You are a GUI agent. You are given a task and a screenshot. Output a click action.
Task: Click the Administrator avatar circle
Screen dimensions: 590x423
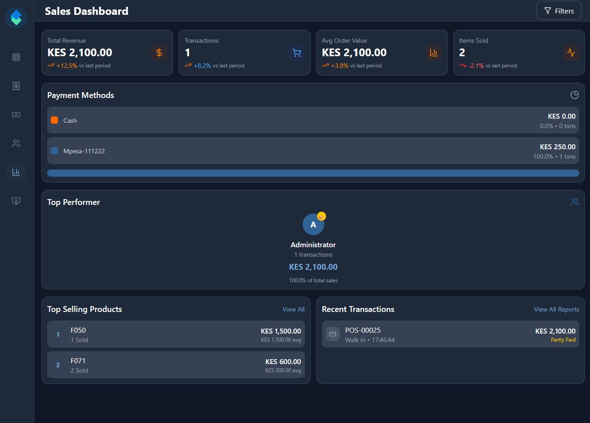[313, 224]
